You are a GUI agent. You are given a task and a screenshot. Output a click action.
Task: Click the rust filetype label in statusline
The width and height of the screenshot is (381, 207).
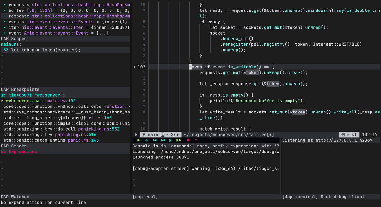pos(352,135)
